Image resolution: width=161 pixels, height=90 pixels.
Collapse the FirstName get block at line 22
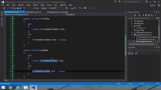[x=14, y=24]
